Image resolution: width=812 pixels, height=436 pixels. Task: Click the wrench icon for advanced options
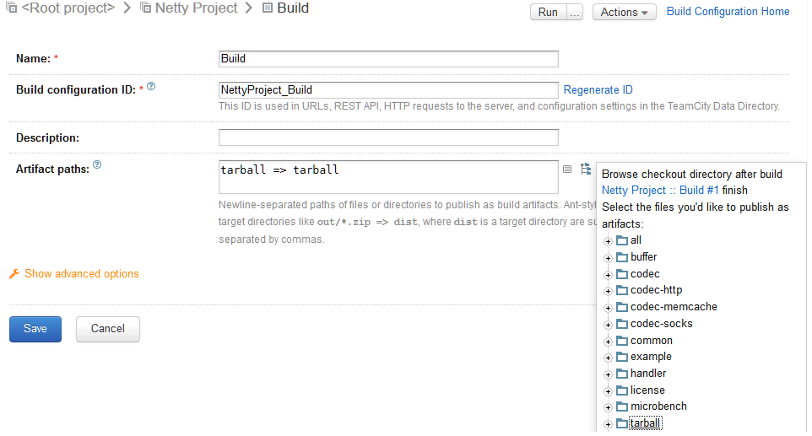click(x=14, y=273)
